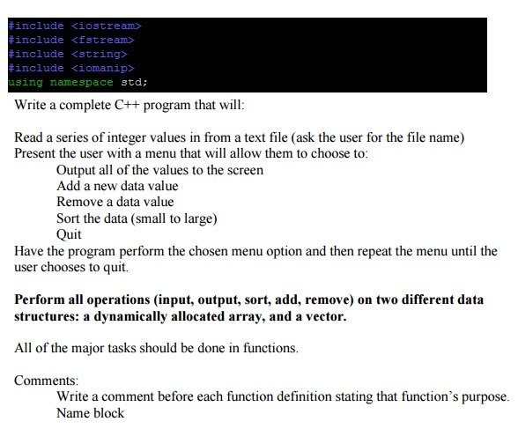Click the '#include <iostream>' code line
Viewport: 518px width, 429px height.
pos(75,26)
